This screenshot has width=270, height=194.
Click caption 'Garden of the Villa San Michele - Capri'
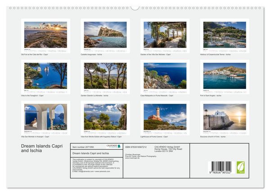point(156,54)
